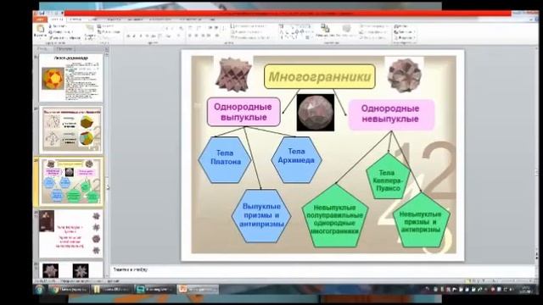
Task: Click the Replace command in Editing group
Action: point(405,32)
